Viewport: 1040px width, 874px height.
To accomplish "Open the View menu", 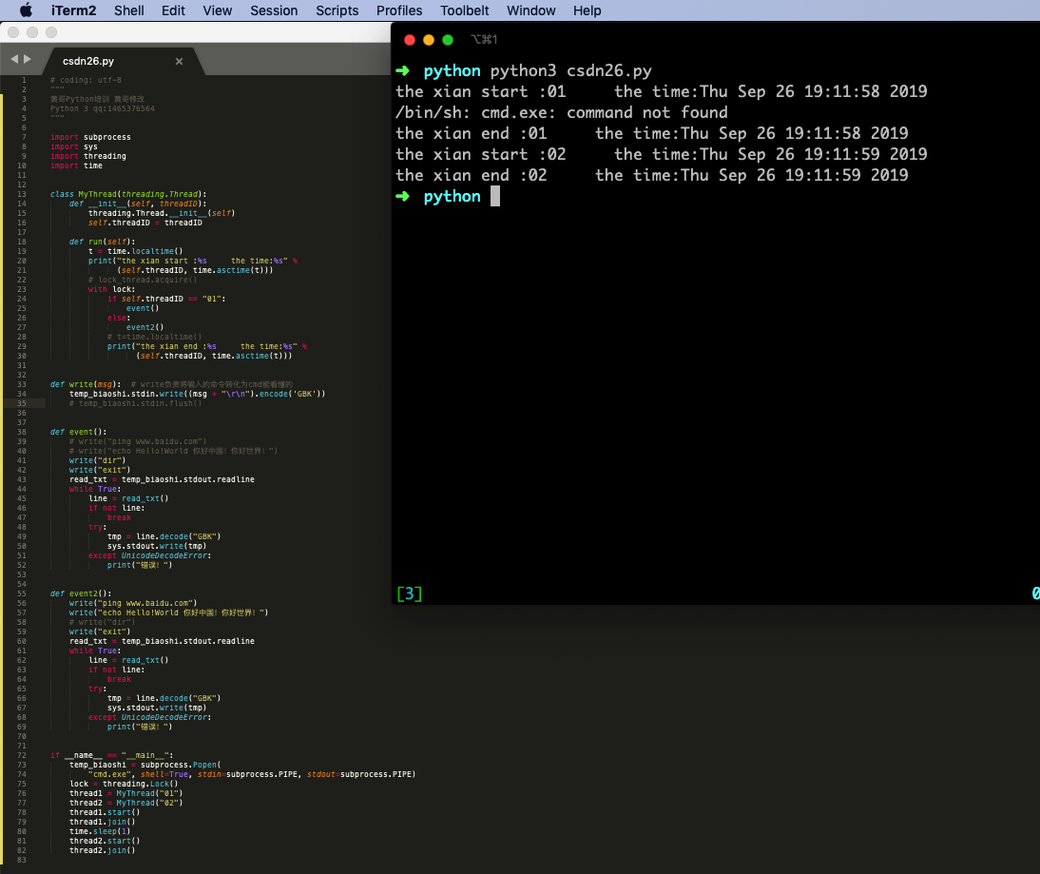I will (218, 10).
